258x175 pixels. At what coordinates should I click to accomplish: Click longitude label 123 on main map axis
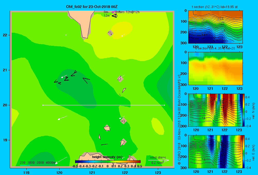click(158, 172)
